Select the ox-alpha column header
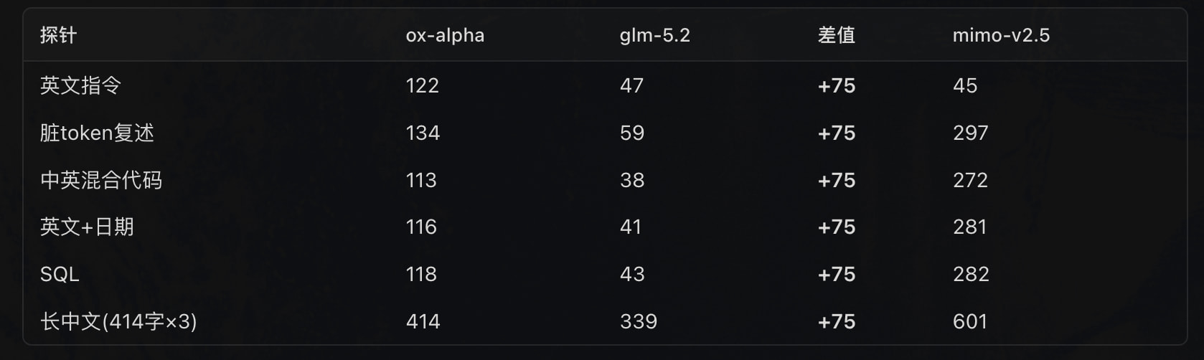Screen dimensions: 1204x360 point(445,35)
